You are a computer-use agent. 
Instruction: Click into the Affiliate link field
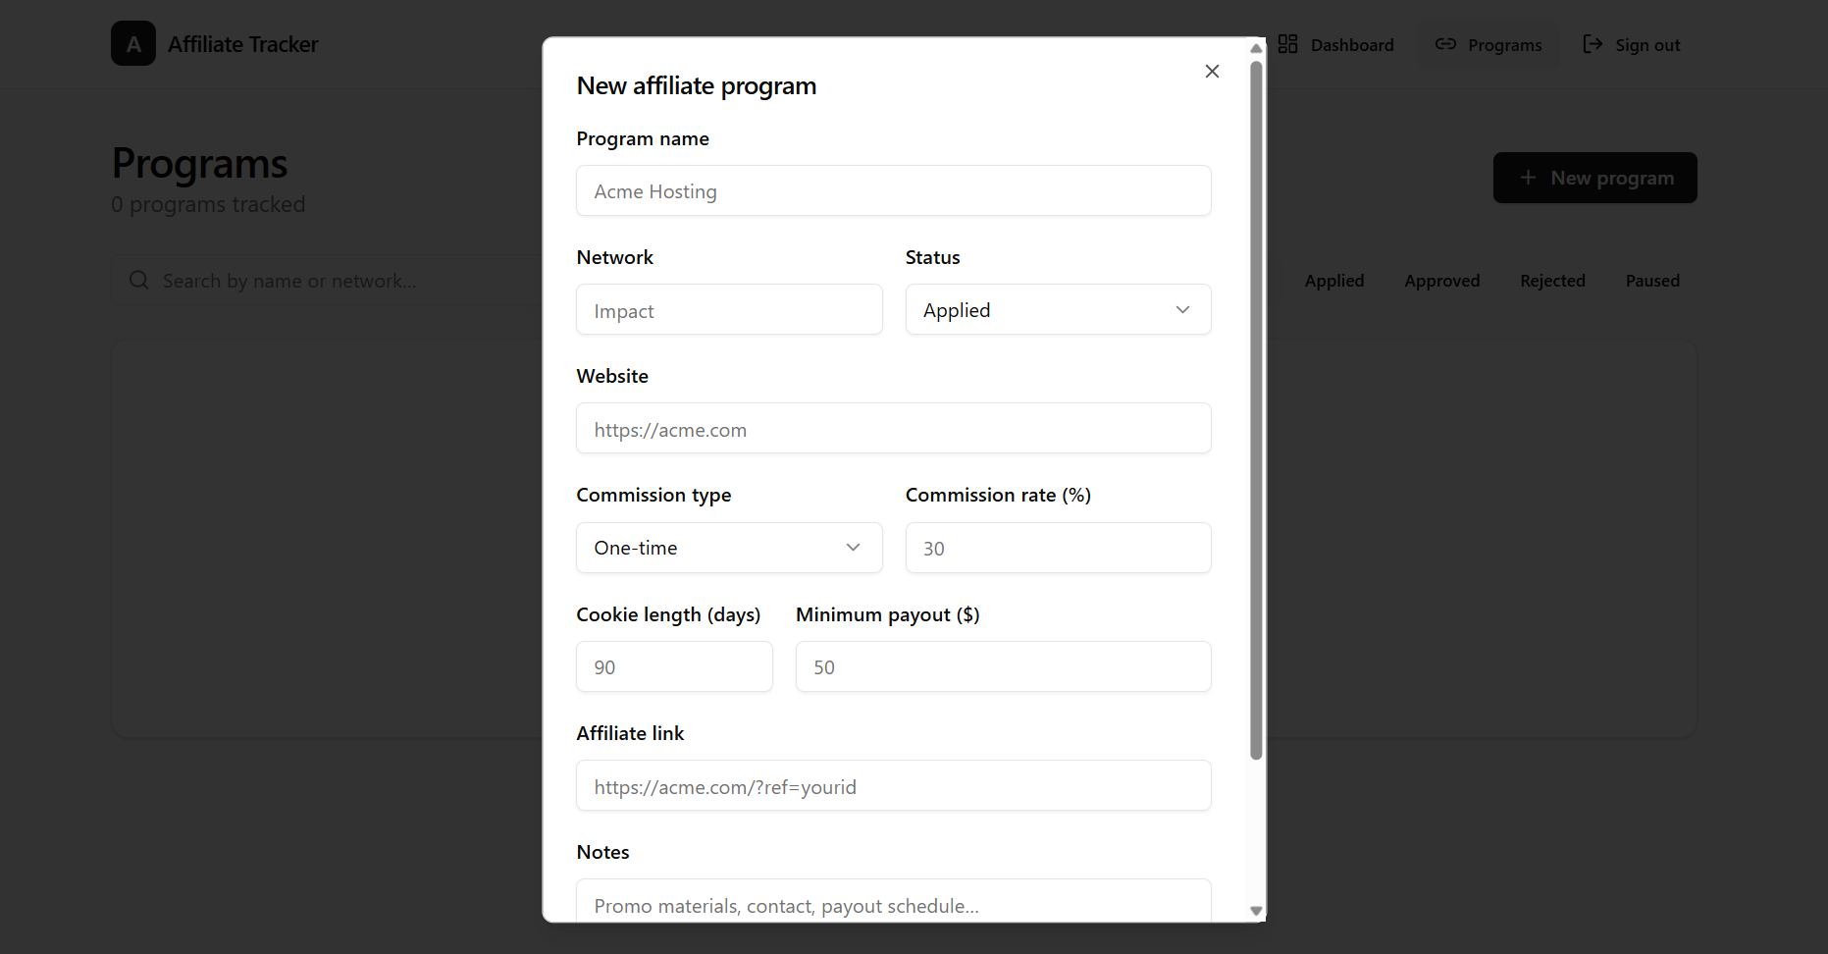894,786
